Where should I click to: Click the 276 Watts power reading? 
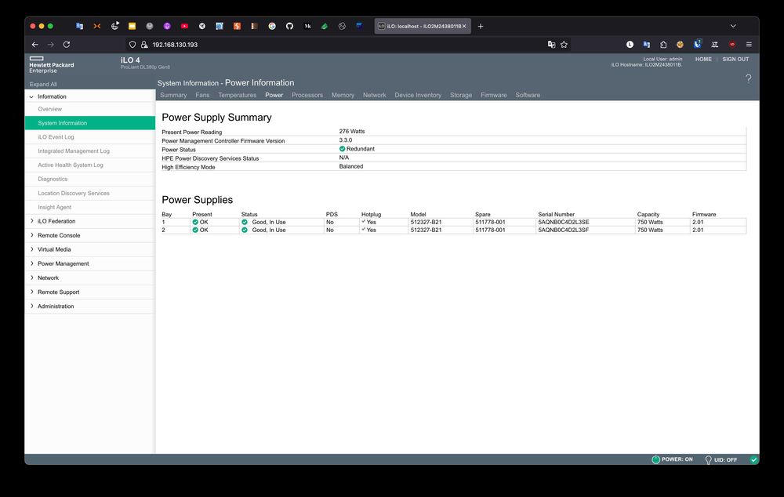tap(352, 132)
